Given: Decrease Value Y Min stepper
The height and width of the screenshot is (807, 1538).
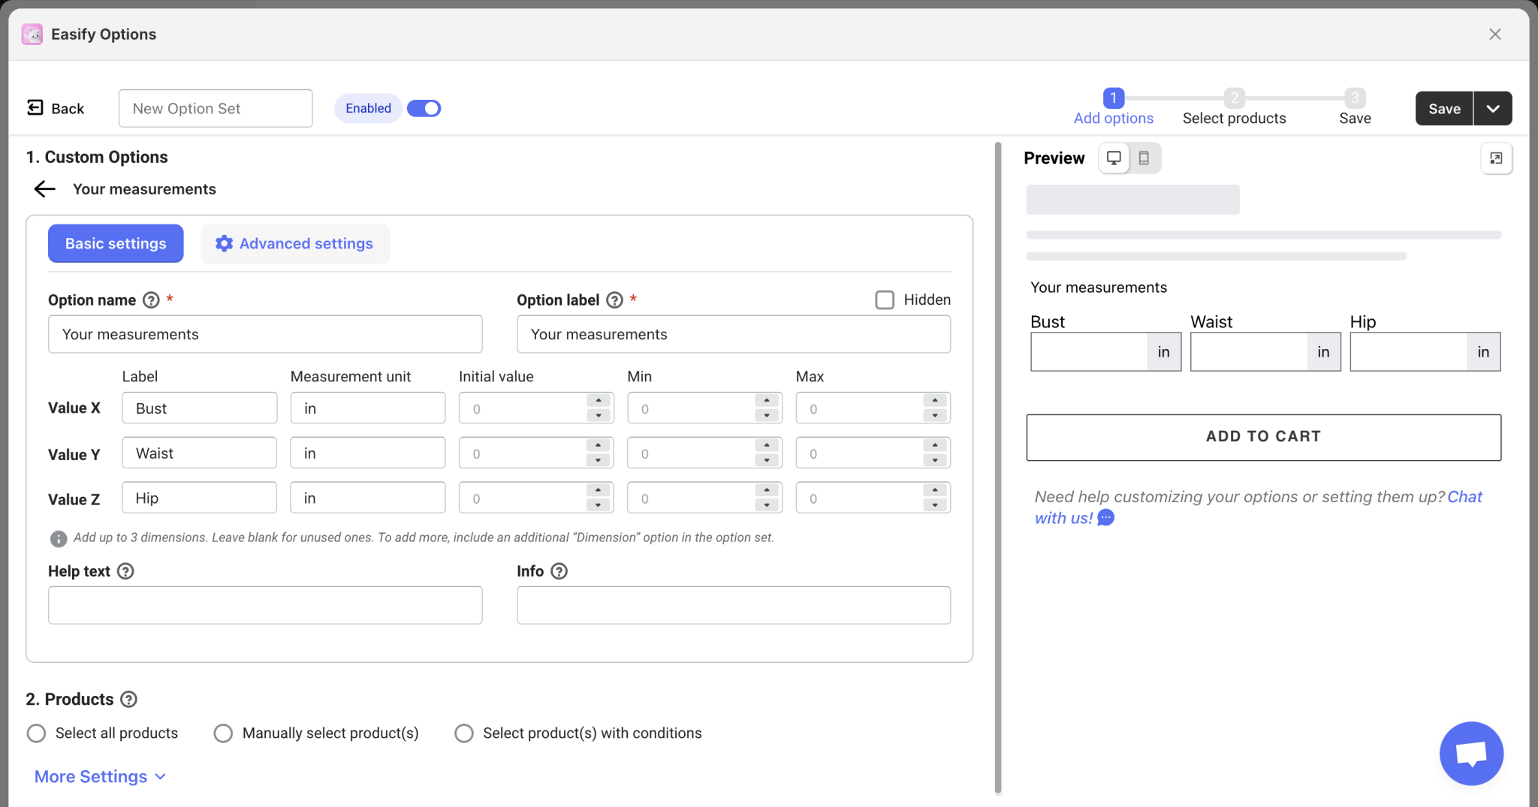Looking at the screenshot, I should [x=766, y=461].
